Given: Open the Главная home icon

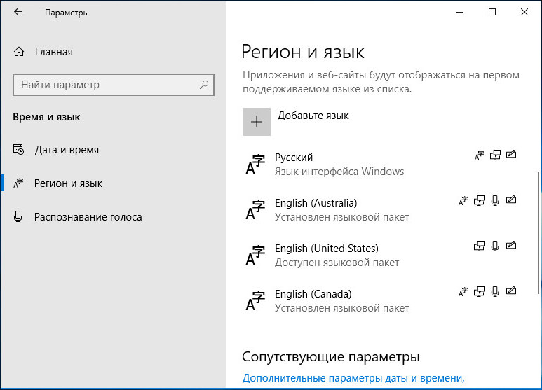Looking at the screenshot, I should point(19,52).
